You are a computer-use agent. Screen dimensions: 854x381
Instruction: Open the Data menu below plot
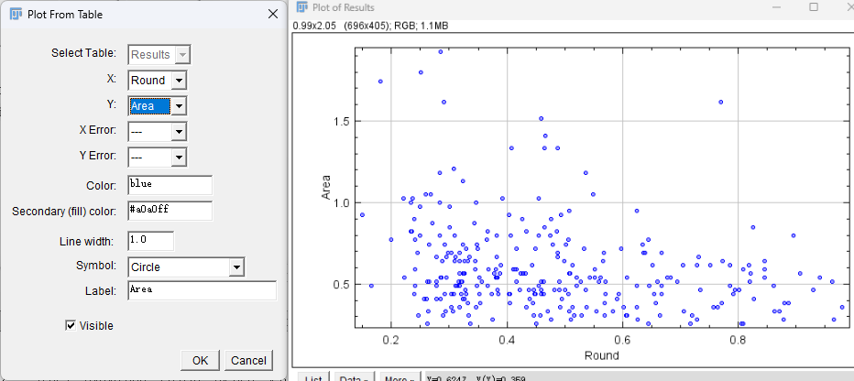click(355, 377)
